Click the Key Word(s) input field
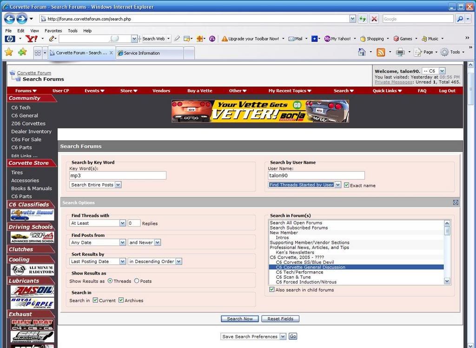 point(118,175)
